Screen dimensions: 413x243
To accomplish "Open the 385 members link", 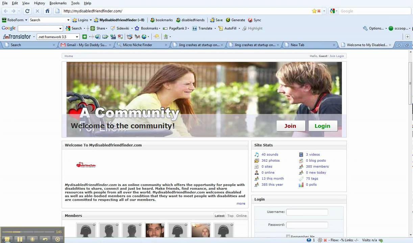I will coord(317,166).
